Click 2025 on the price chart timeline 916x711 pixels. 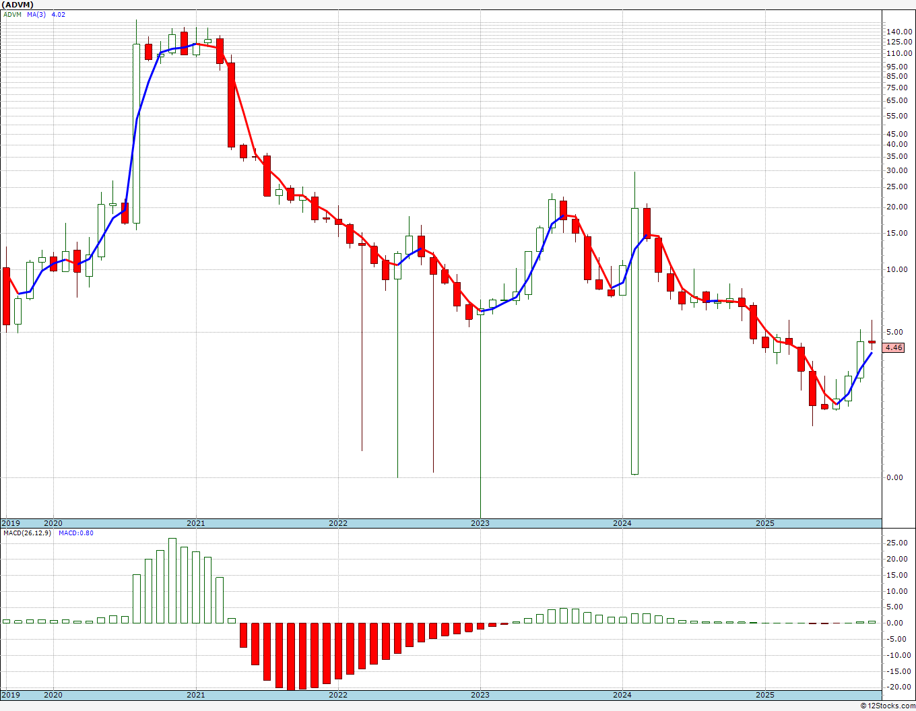point(764,523)
